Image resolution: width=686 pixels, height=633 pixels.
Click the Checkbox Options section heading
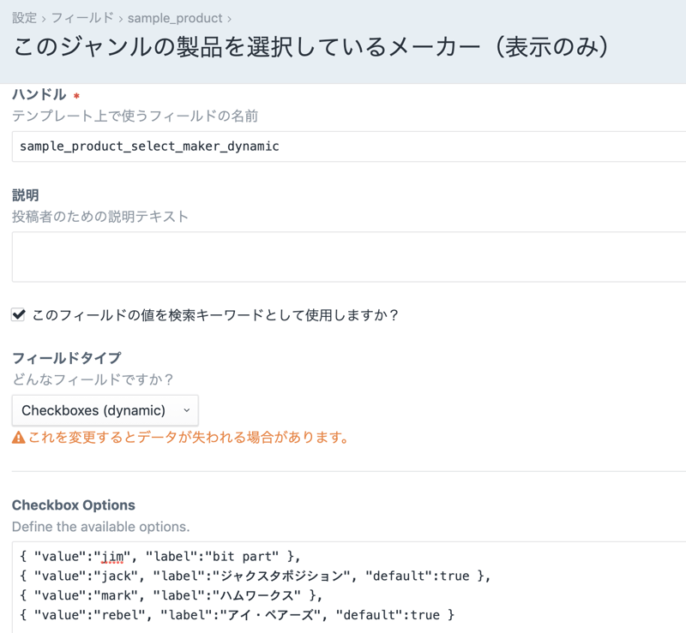pos(74,505)
